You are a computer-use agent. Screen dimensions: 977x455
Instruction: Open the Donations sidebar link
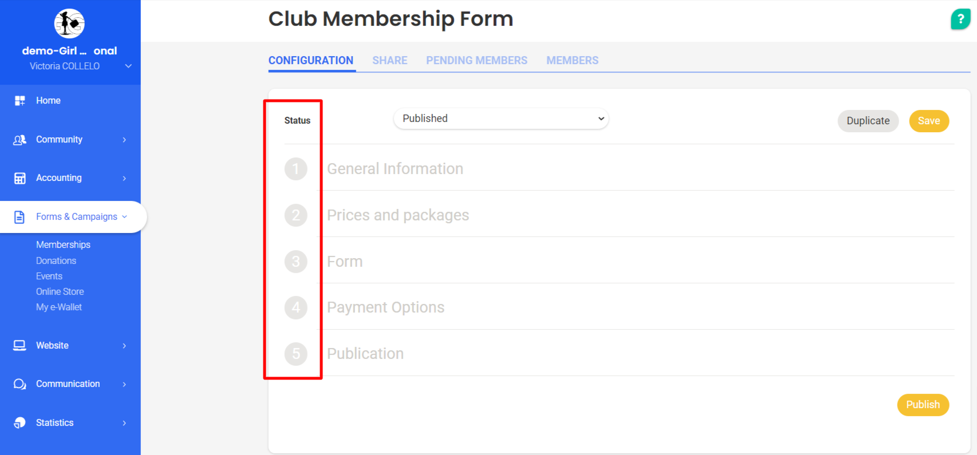(56, 260)
